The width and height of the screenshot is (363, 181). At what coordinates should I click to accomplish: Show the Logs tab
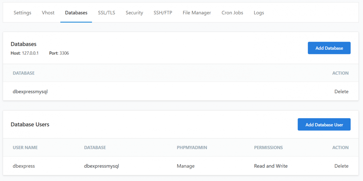pyautogui.click(x=259, y=13)
